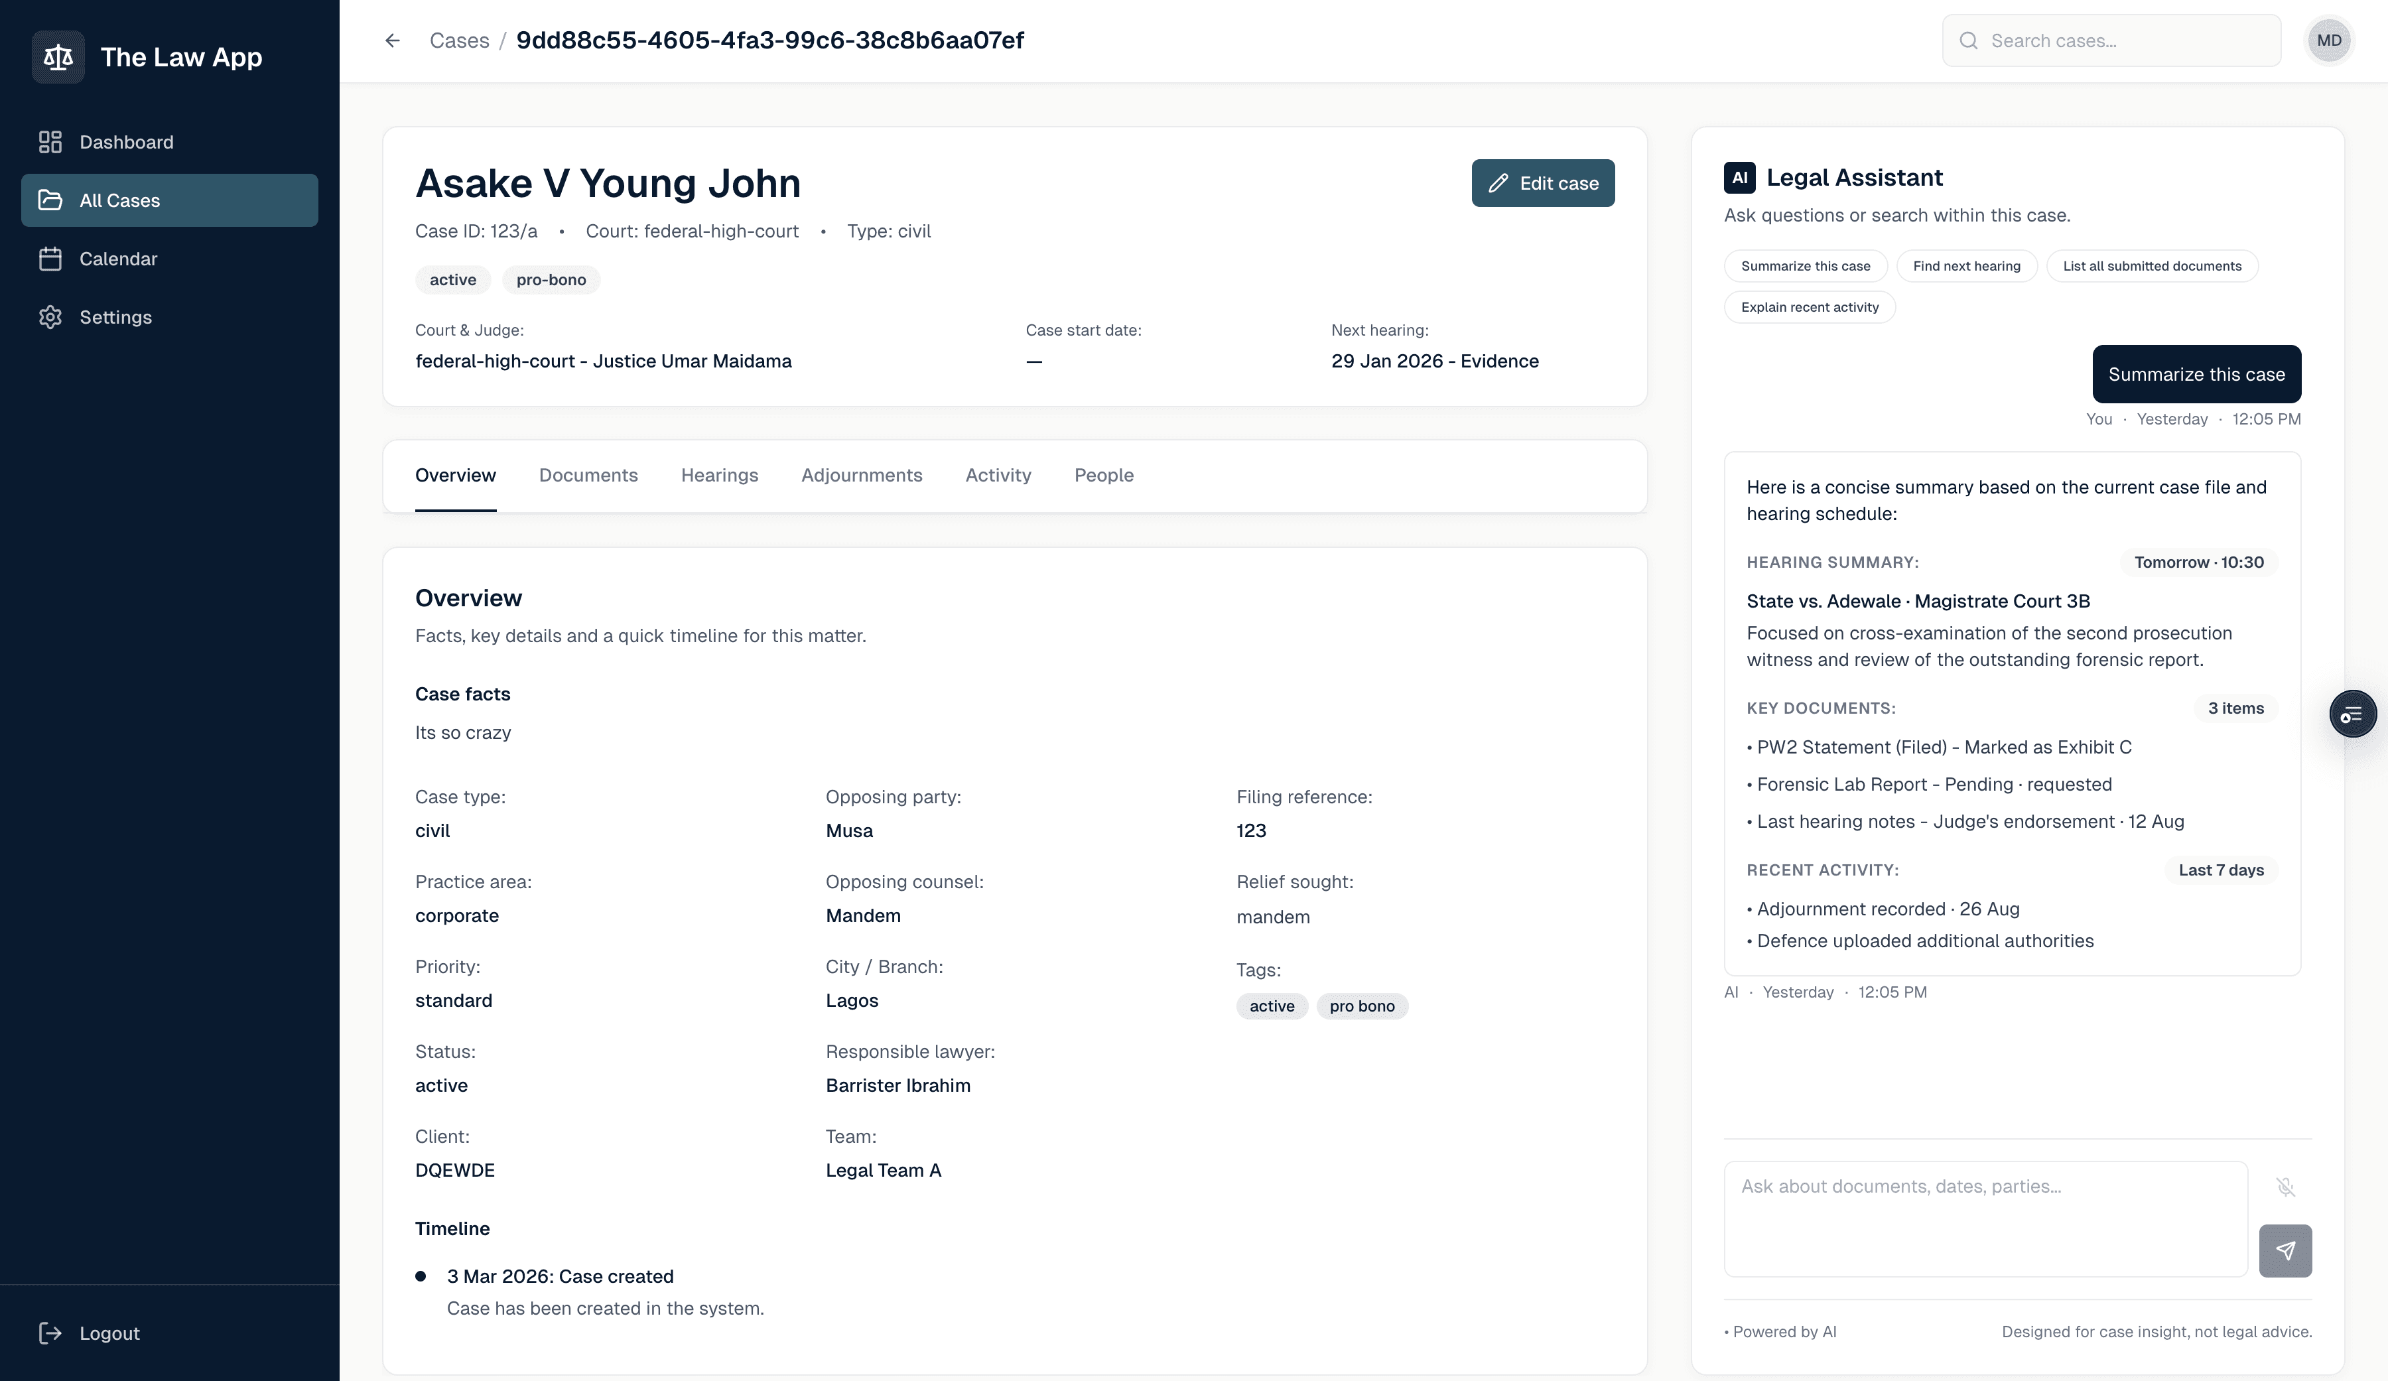Viewport: 2388px width, 1381px height.
Task: Open the Adjournments tab
Action: [x=862, y=475]
